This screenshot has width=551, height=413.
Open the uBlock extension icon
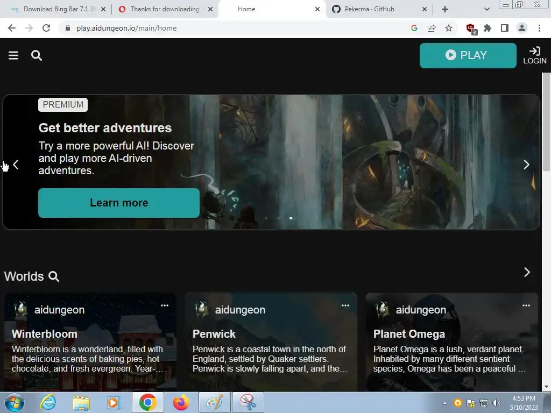470,29
